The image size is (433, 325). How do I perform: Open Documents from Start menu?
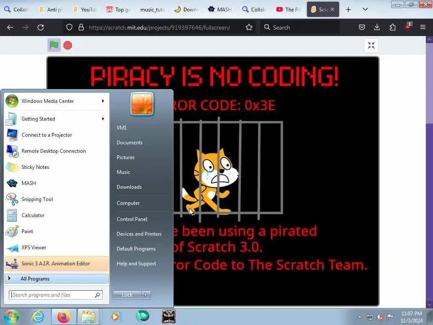tap(129, 143)
